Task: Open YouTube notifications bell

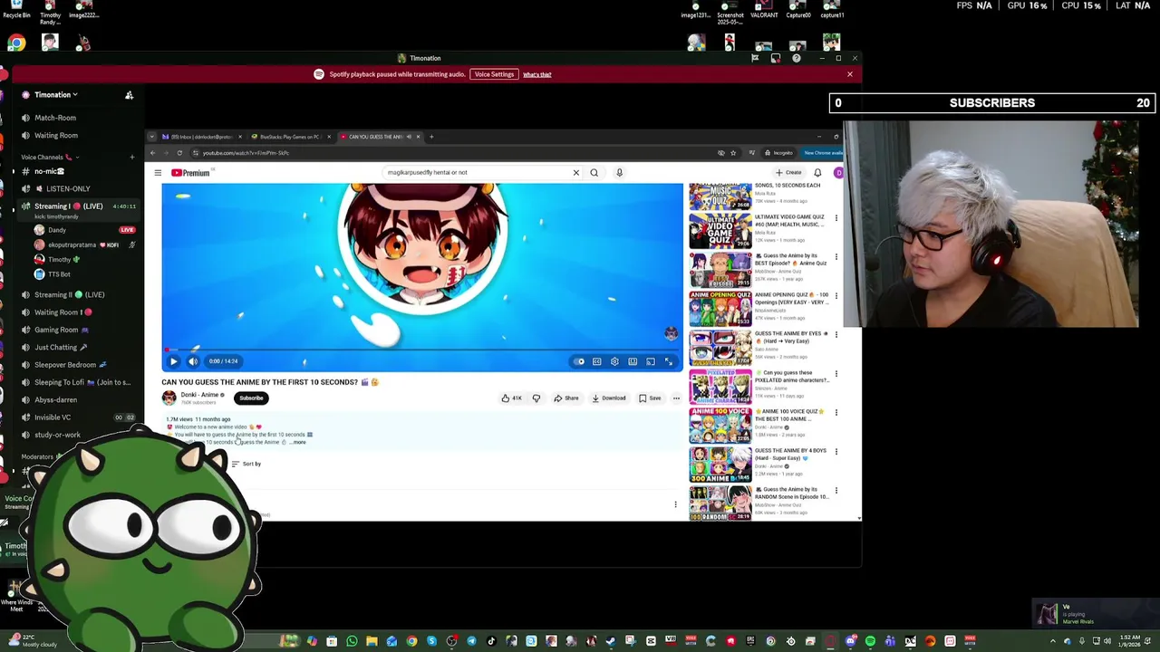Action: click(x=817, y=172)
